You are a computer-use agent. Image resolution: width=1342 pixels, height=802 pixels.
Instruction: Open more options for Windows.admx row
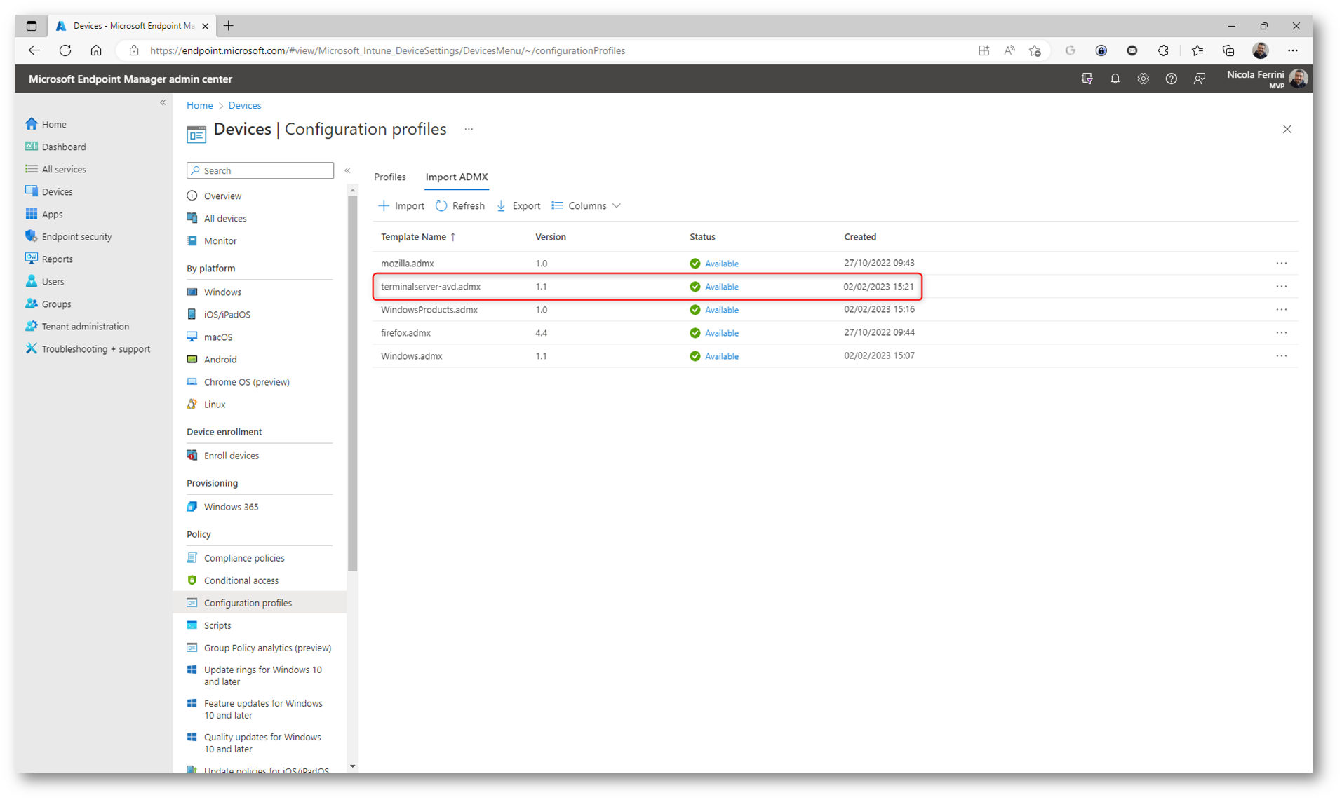1281,355
